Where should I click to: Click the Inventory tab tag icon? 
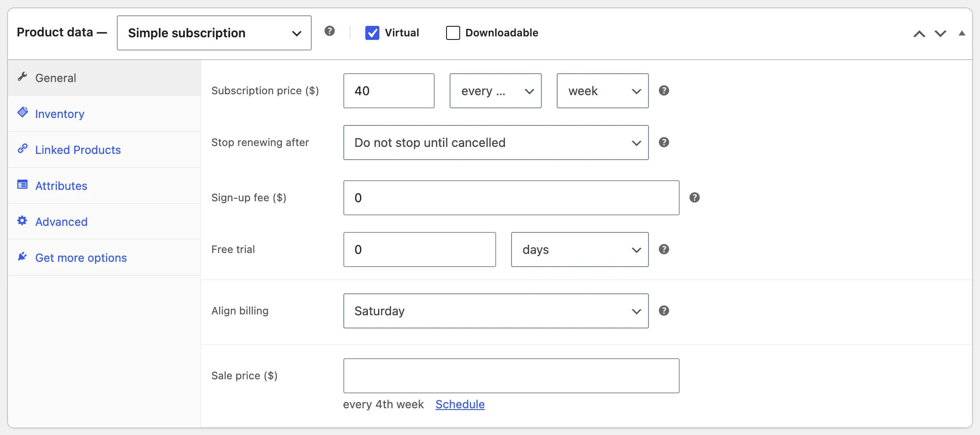click(22, 112)
